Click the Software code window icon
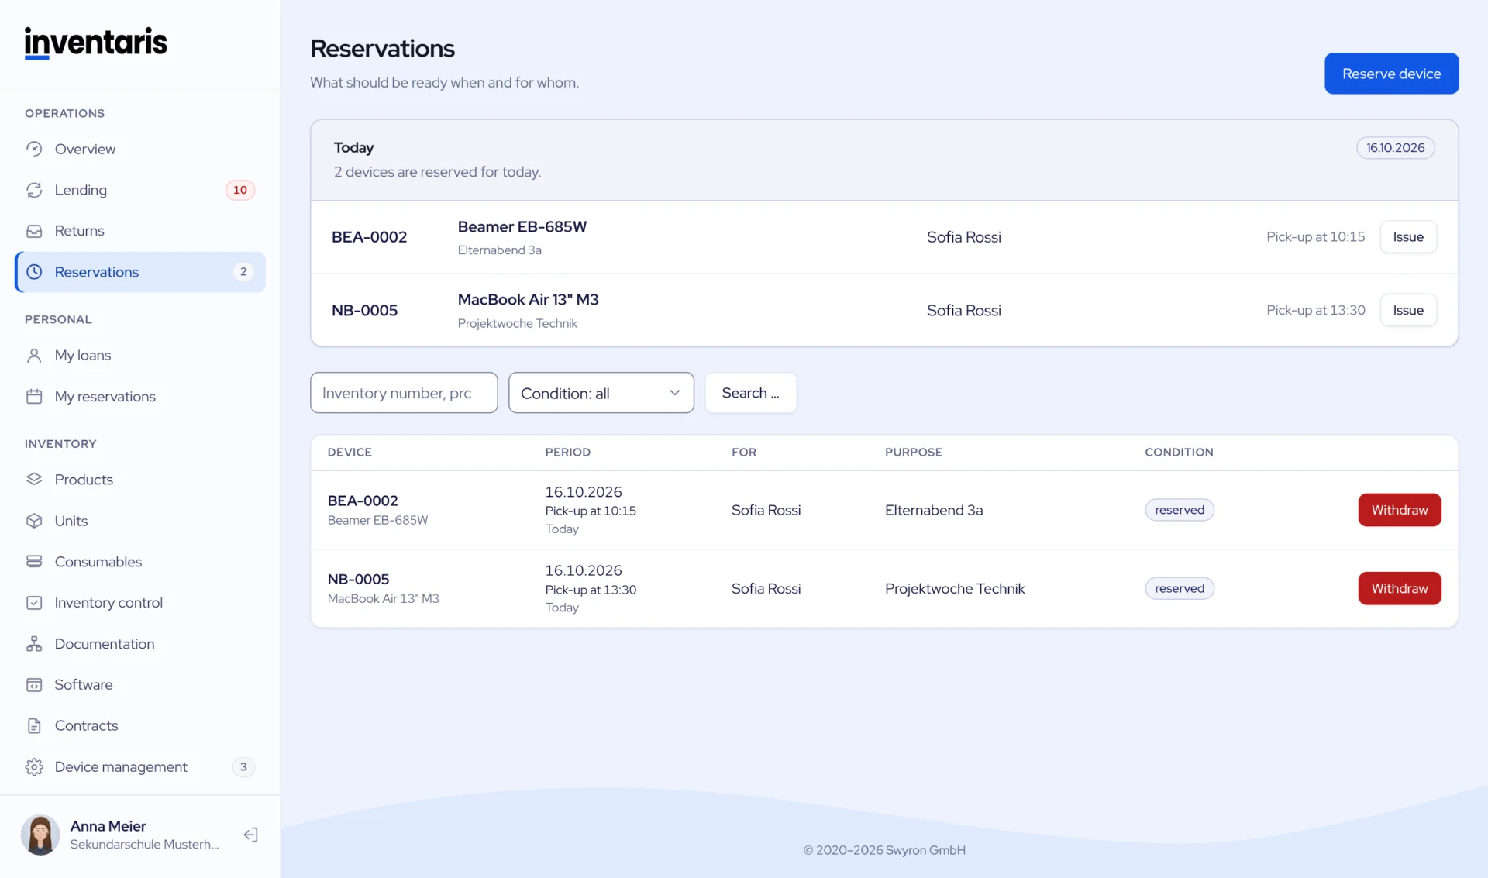 34,685
